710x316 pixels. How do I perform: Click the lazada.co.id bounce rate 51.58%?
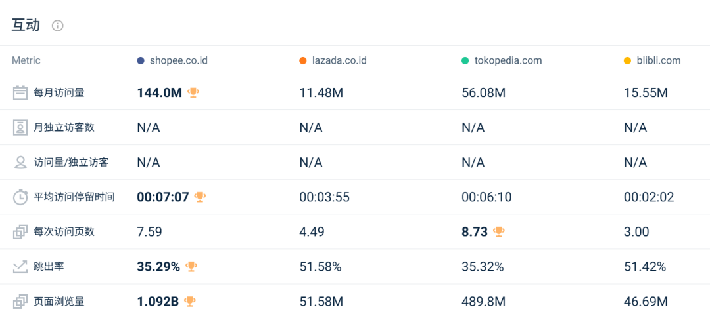(320, 266)
